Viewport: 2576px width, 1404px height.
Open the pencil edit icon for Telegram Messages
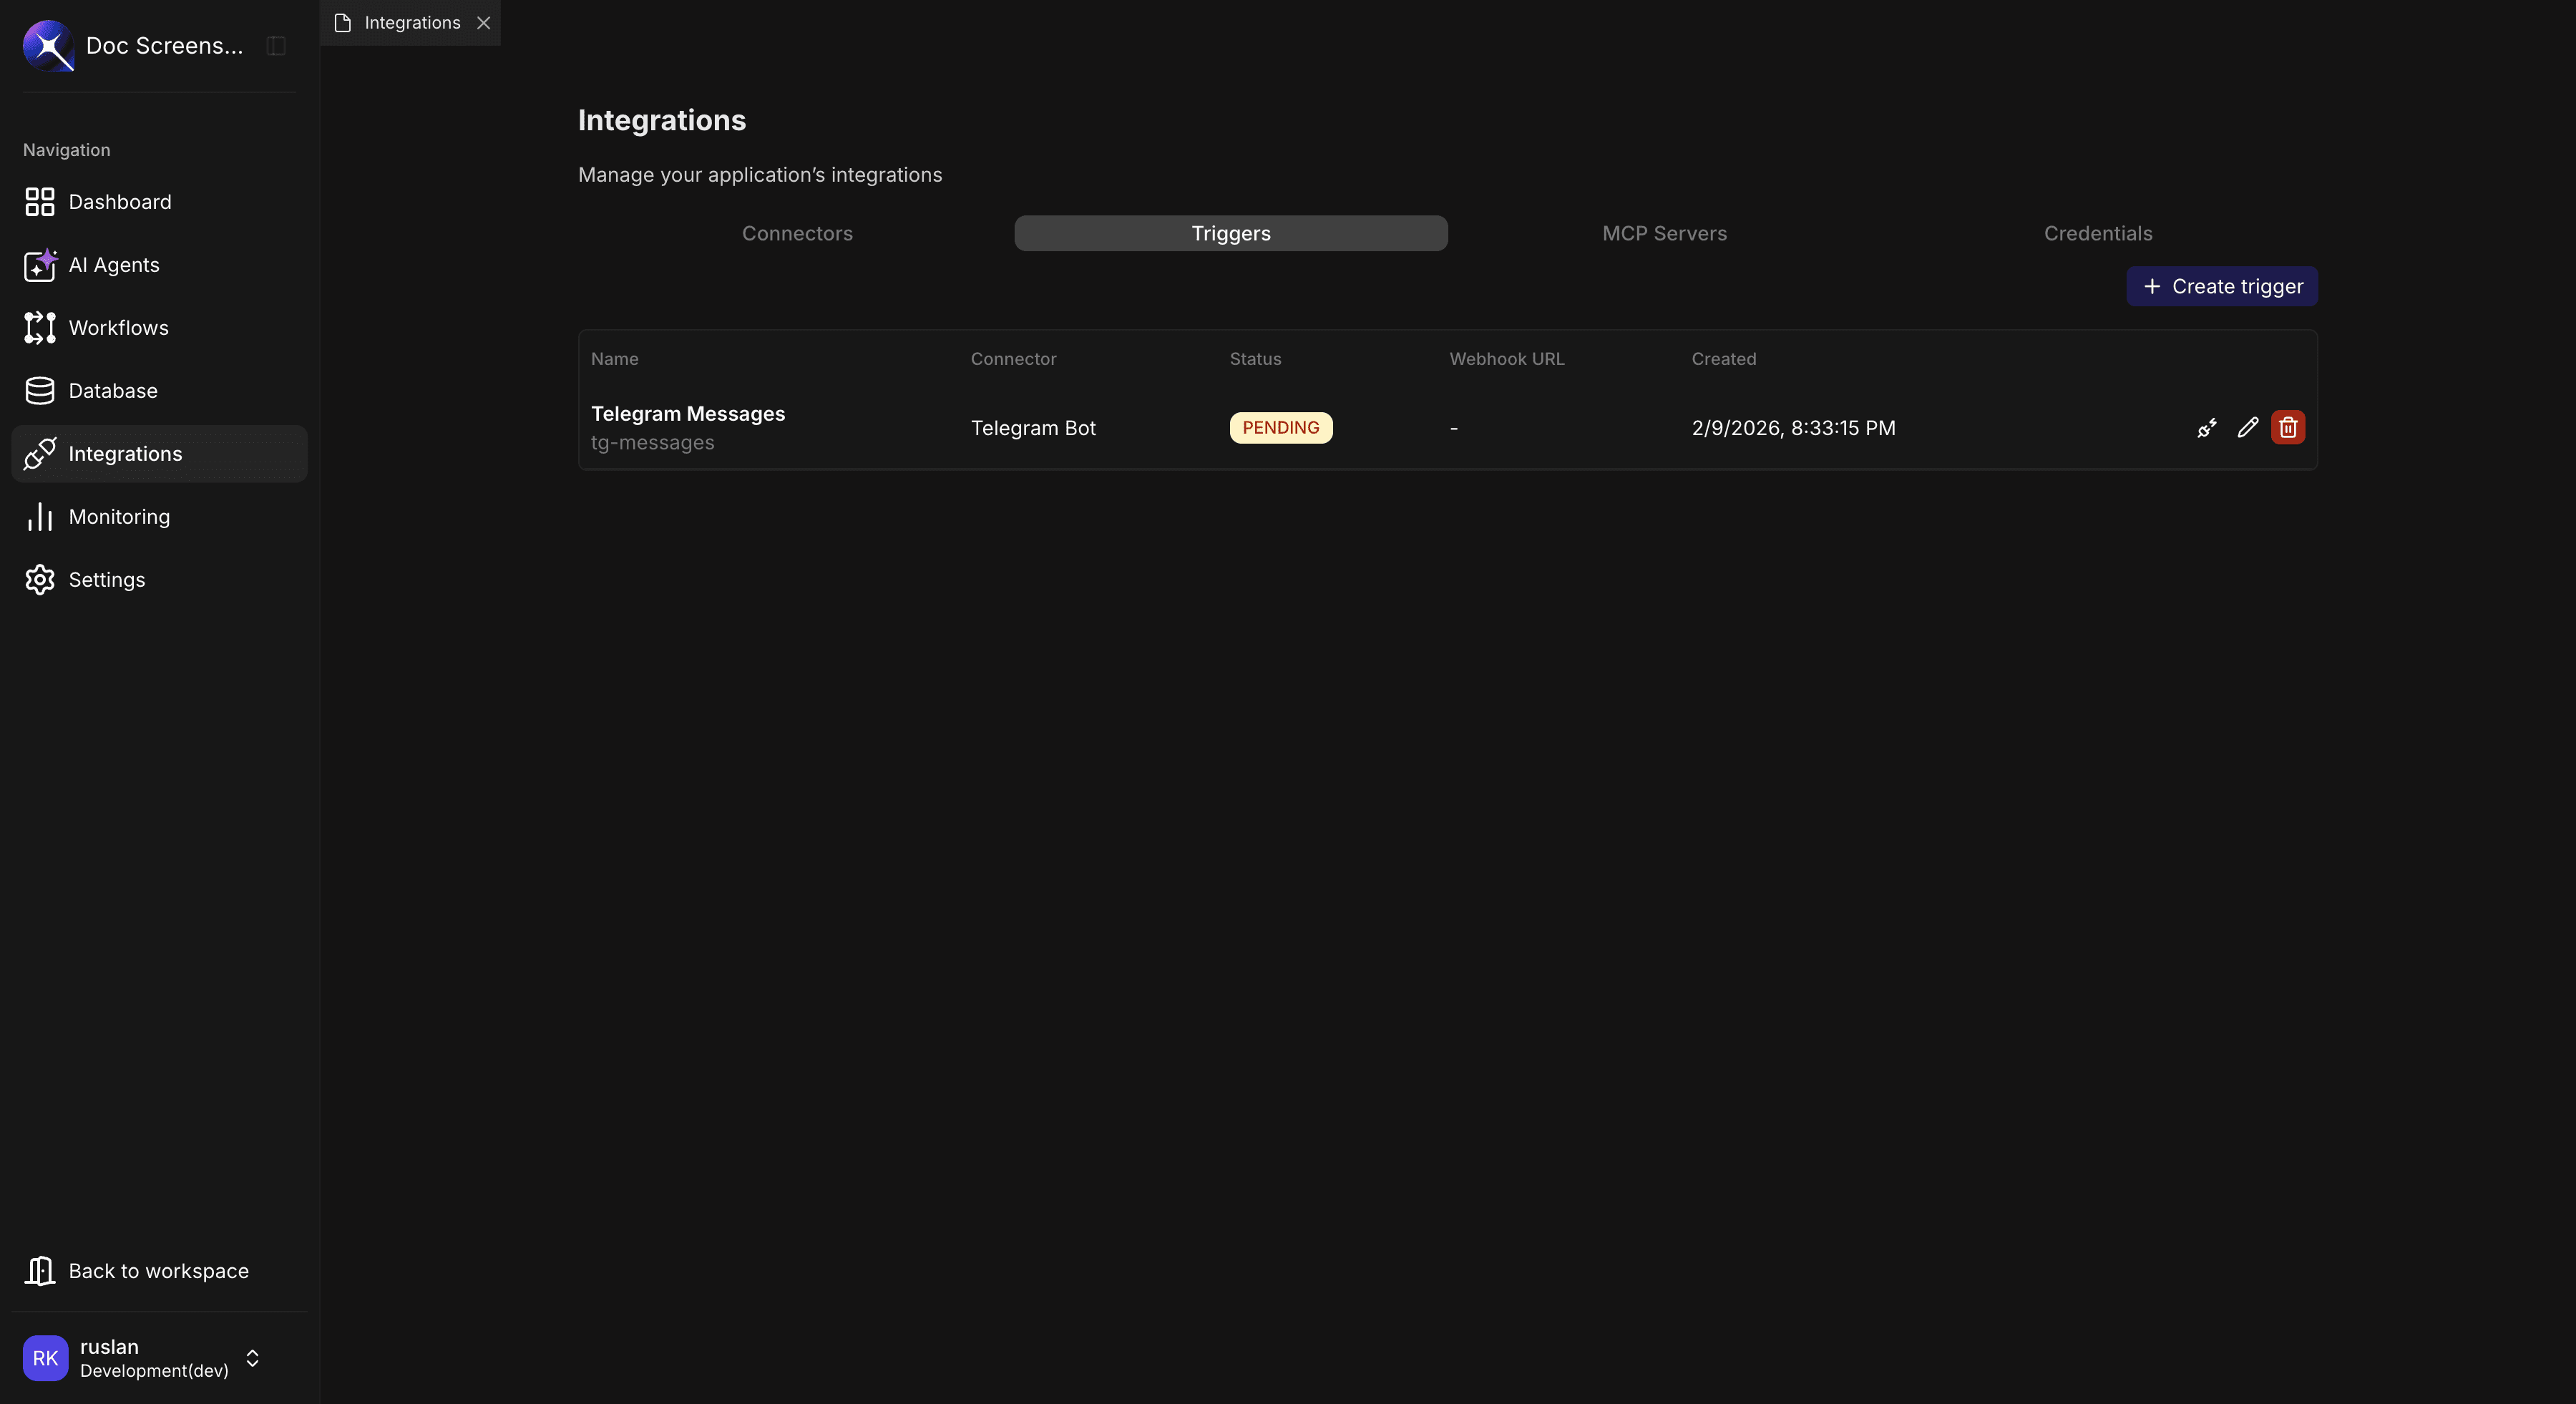tap(2247, 427)
